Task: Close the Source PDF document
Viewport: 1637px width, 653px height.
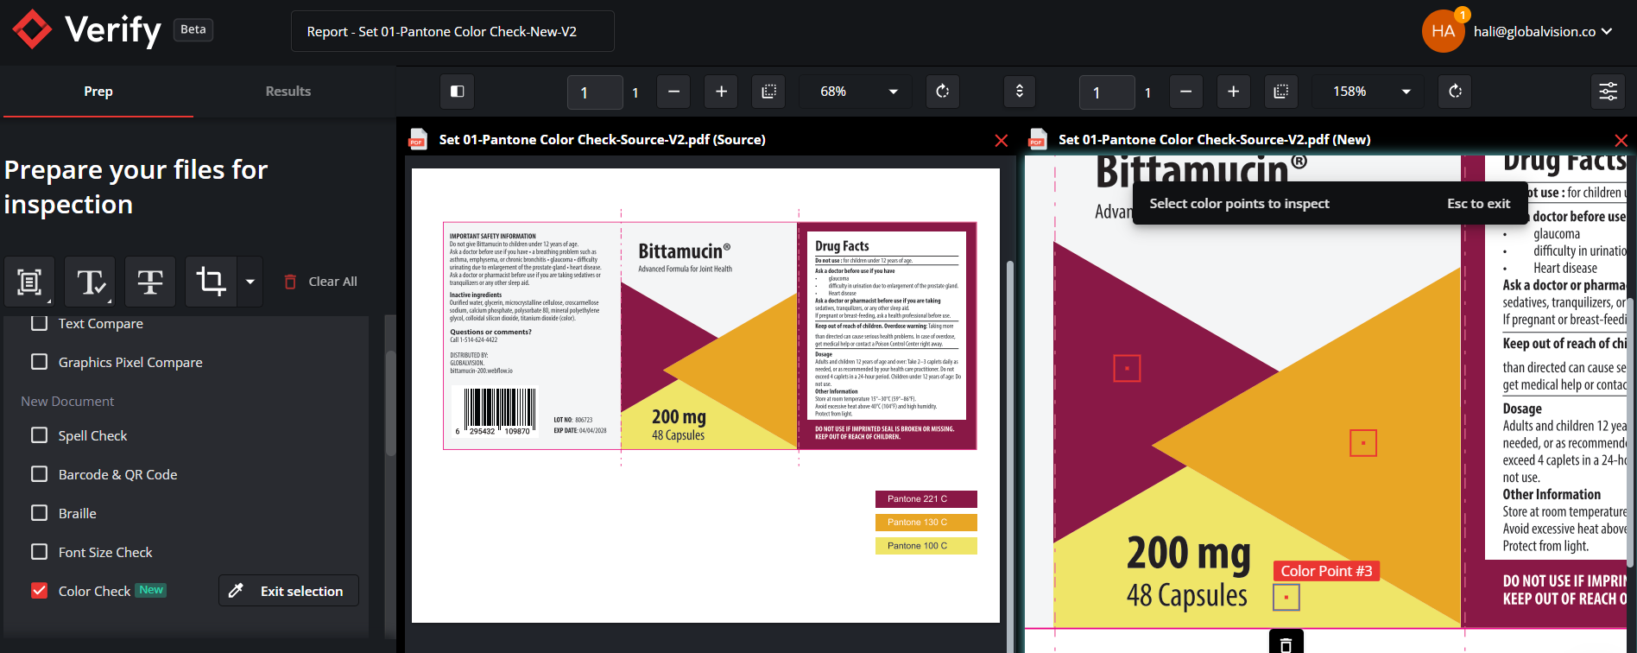Action: click(x=1002, y=140)
